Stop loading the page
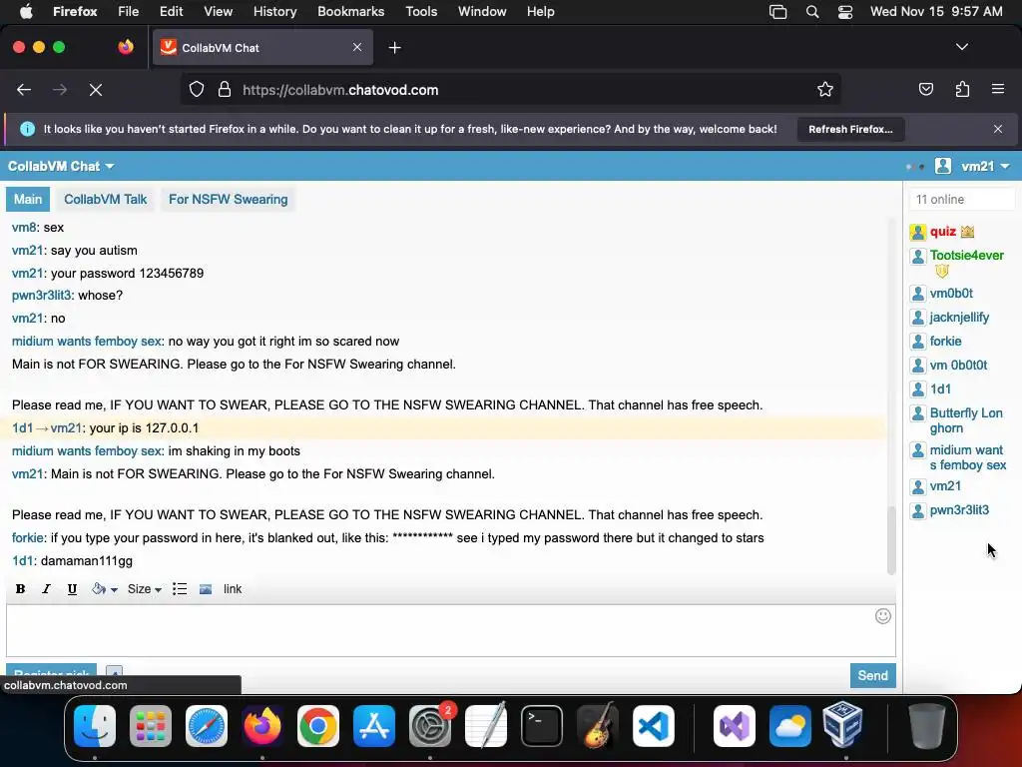 tap(96, 90)
